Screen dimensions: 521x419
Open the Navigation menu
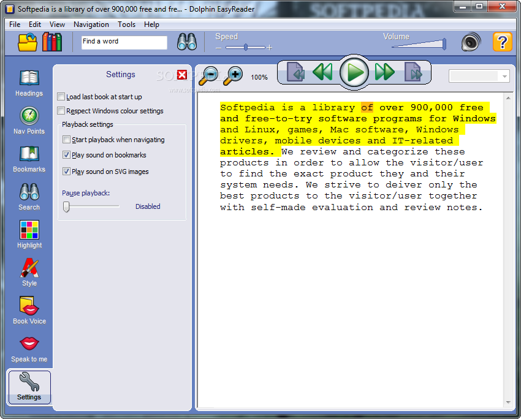click(91, 25)
